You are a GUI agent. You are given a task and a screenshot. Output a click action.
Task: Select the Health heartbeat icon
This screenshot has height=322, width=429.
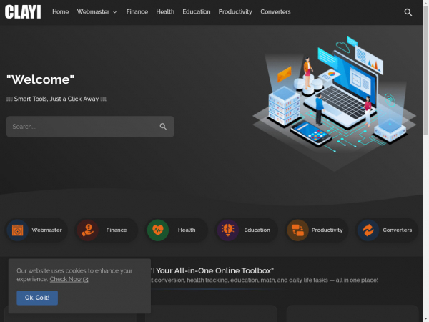158,230
